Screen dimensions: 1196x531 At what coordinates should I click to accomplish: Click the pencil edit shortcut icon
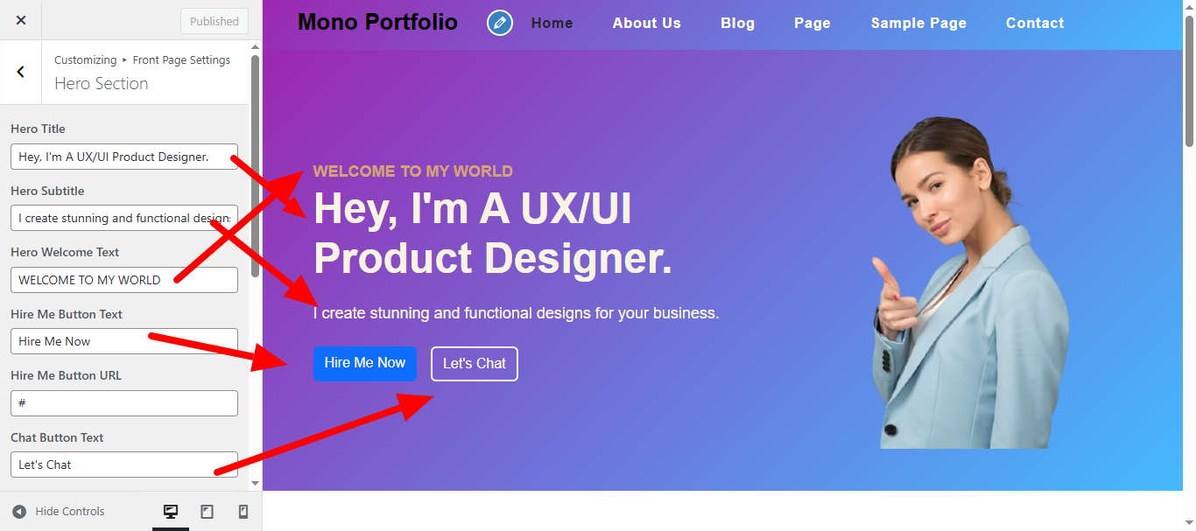coord(500,23)
